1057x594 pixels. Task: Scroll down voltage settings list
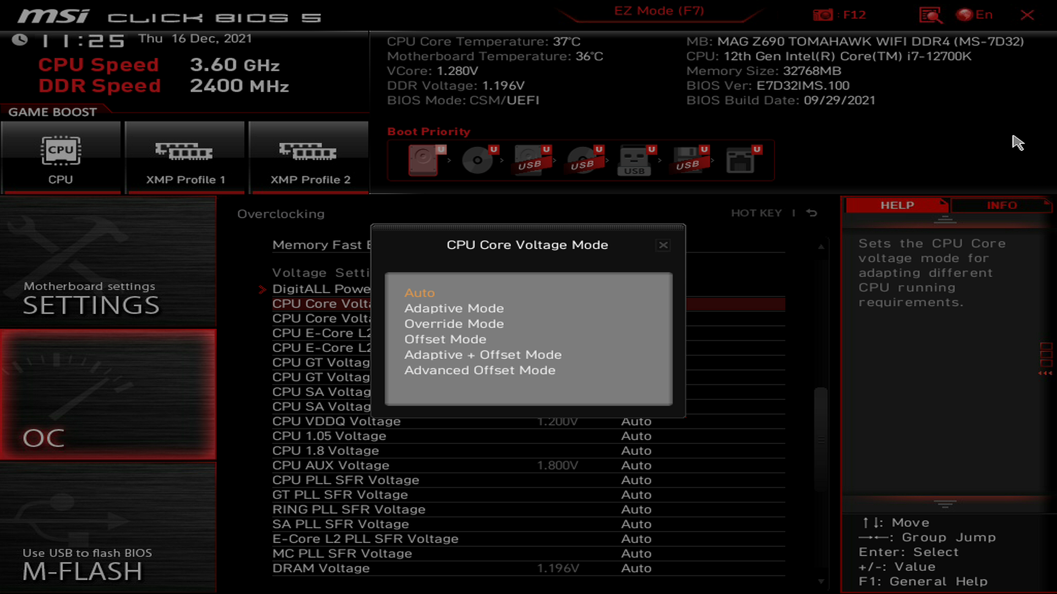(x=820, y=579)
